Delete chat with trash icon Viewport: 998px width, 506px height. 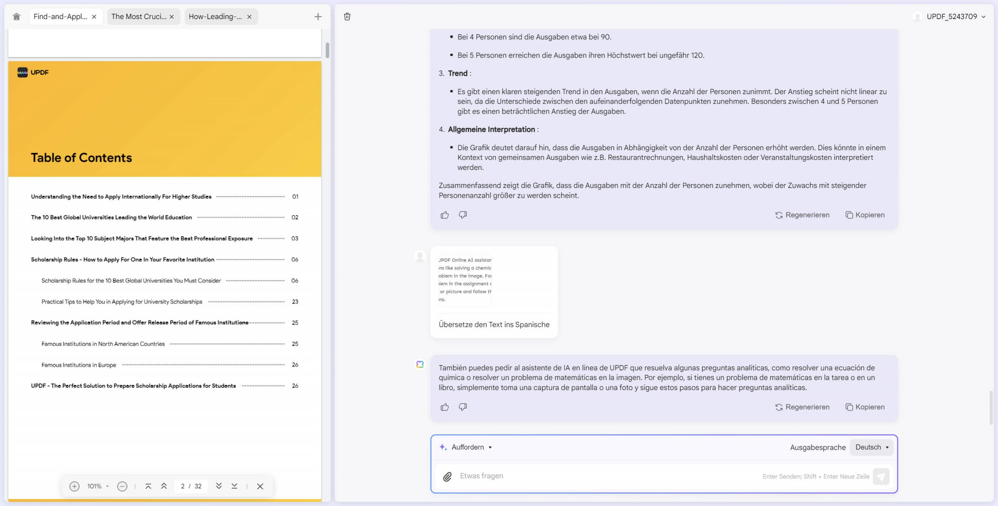[x=347, y=16]
